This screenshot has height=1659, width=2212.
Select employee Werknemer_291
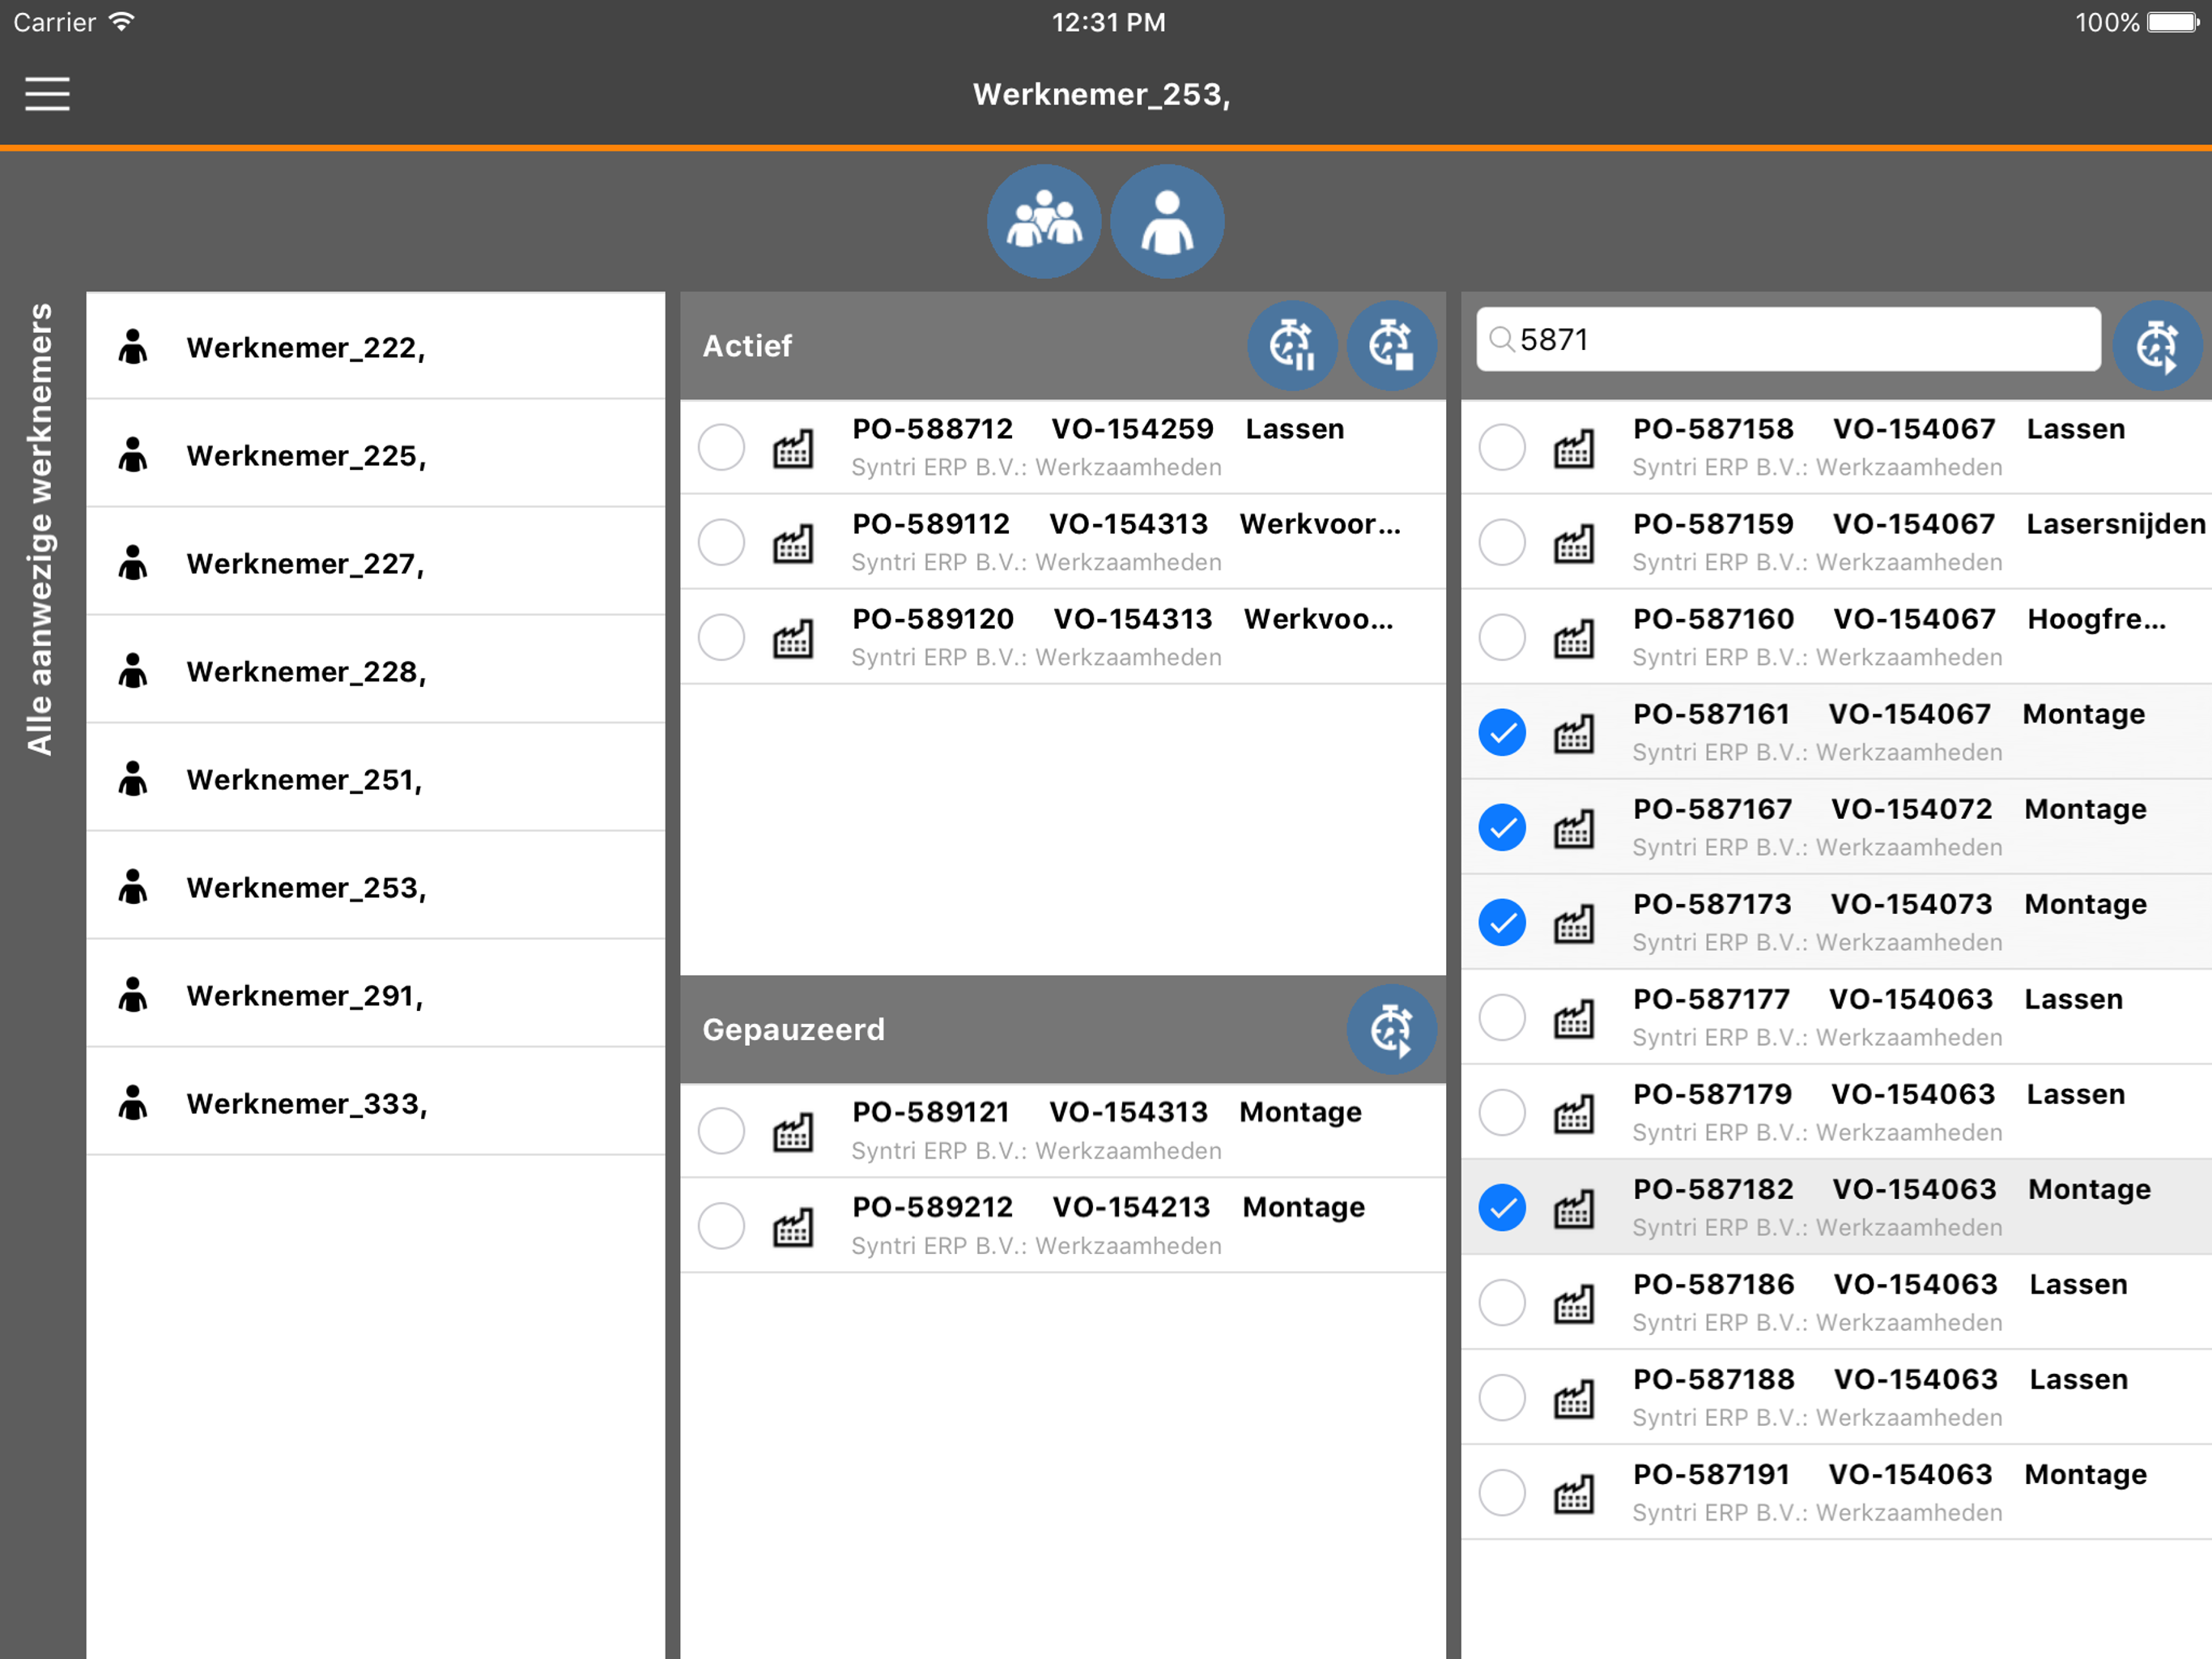coord(375,995)
